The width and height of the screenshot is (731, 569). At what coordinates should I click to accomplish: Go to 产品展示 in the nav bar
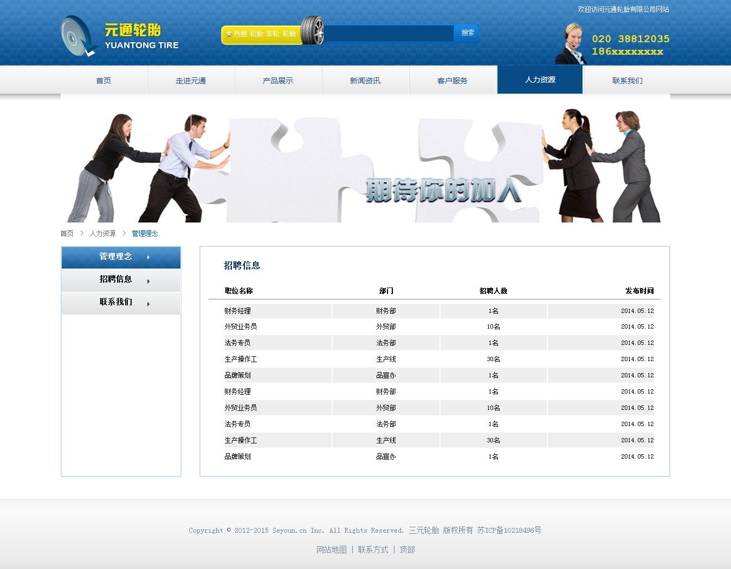pyautogui.click(x=278, y=81)
